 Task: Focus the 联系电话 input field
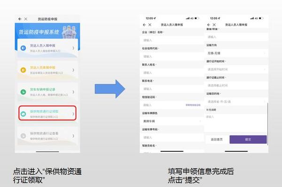172,89
